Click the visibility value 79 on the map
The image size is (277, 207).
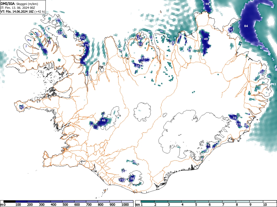coord(87,45)
